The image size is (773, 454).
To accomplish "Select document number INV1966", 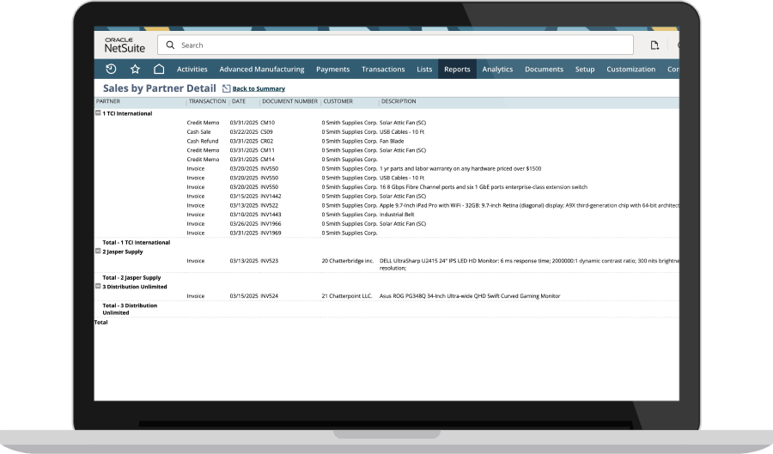I will [271, 224].
